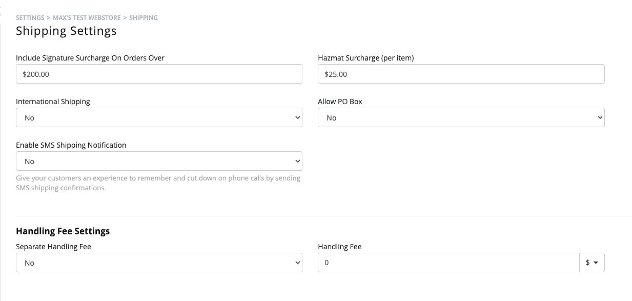The image size is (632, 301).
Task: Select the Hazmat Surcharge per item field
Action: click(x=461, y=74)
